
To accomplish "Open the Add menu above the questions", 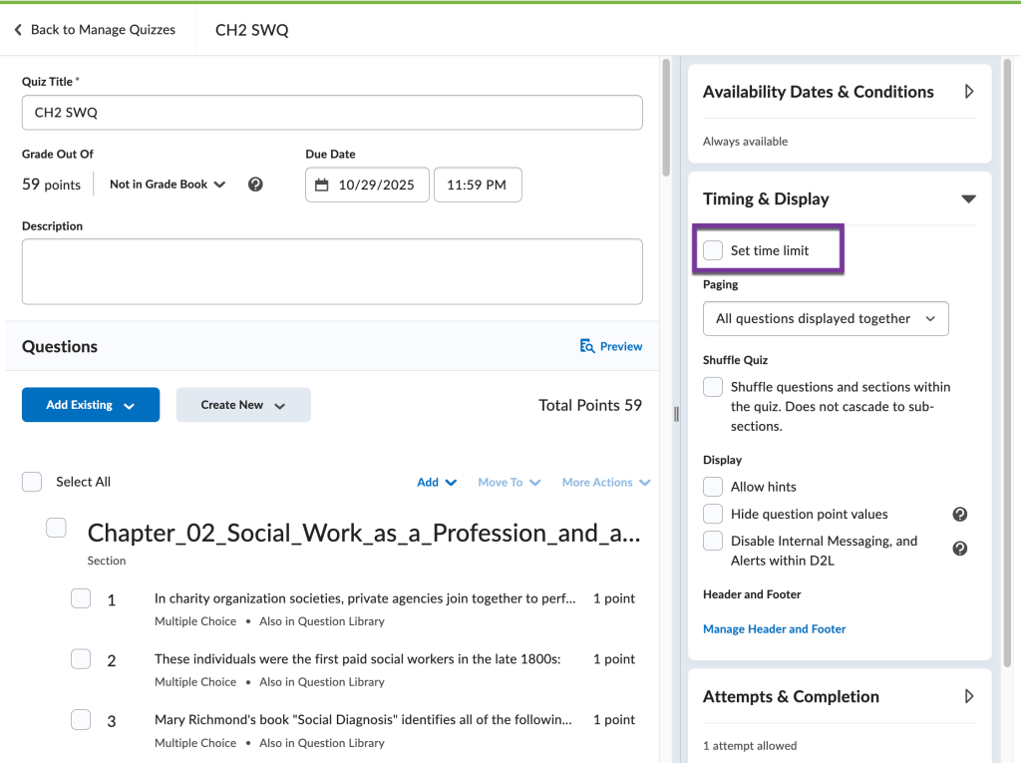I will (x=437, y=482).
